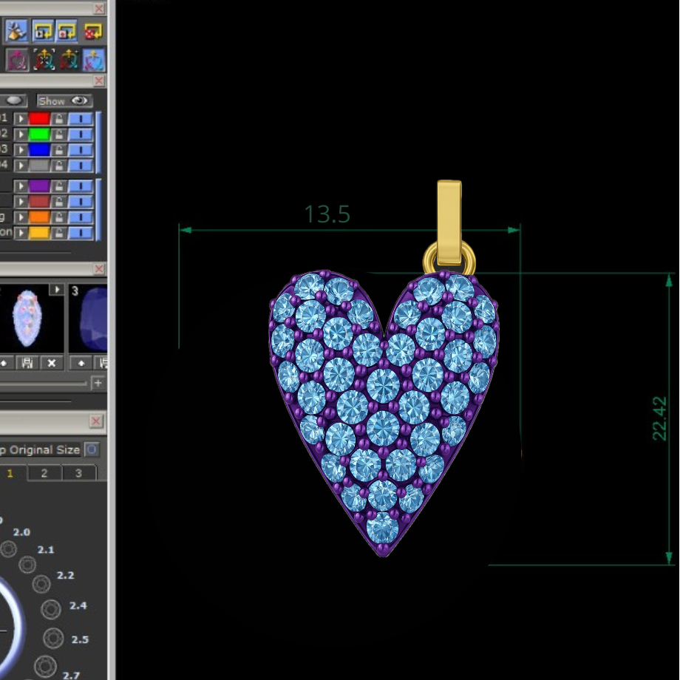680x680 pixels.
Task: Click the first yellow loop-arrow toolbar icon
Action: click(42, 30)
